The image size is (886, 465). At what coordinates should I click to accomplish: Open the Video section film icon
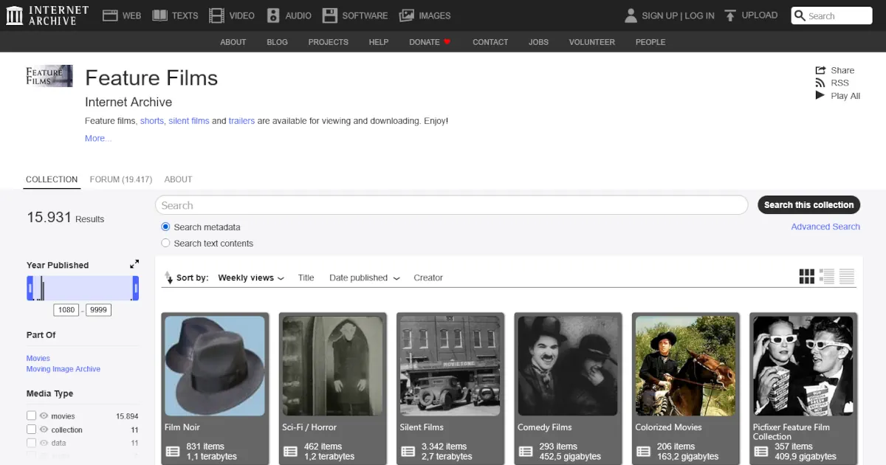coord(216,15)
